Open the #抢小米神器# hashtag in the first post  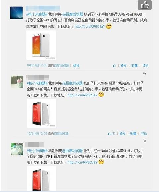point(37,15)
